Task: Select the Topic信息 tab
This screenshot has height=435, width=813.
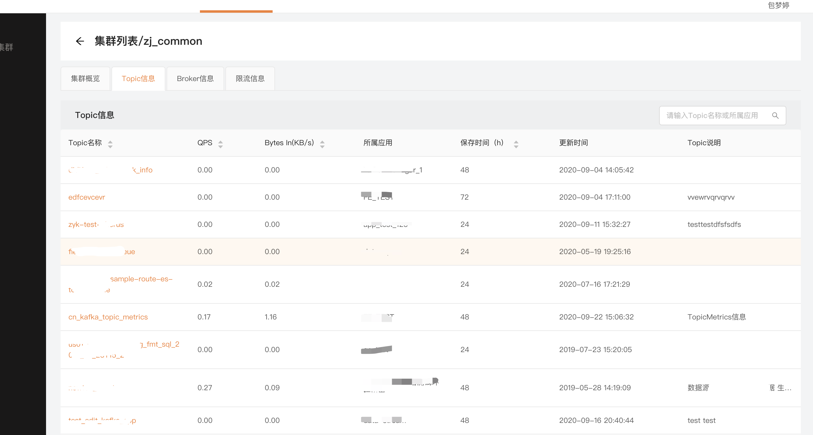Action: 138,78
